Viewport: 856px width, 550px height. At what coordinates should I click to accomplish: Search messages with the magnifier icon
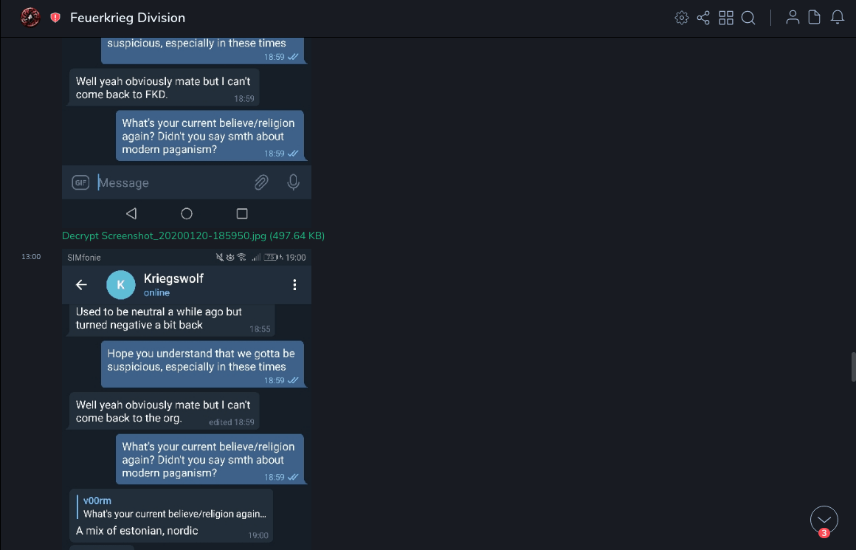tap(748, 18)
